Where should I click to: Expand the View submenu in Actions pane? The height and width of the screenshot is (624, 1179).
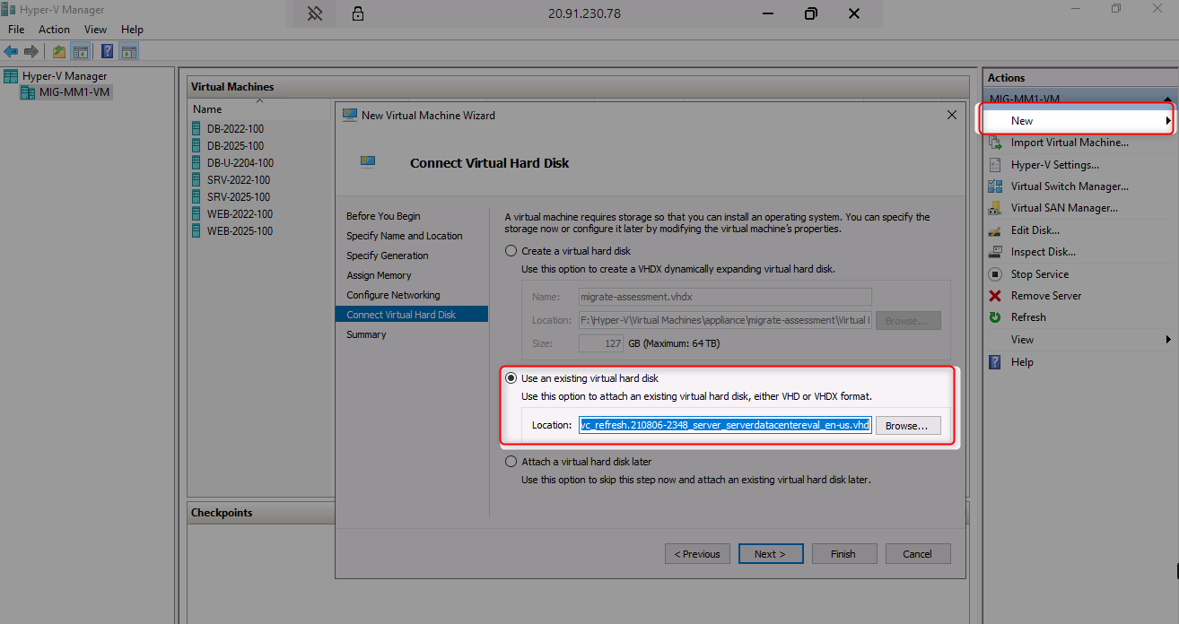tap(1168, 340)
